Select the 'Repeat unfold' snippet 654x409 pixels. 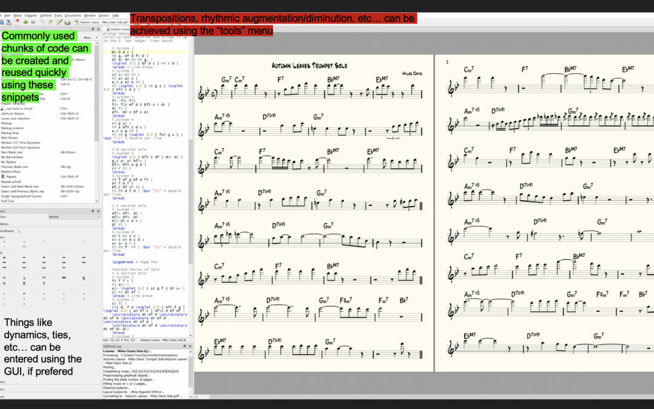pos(11,182)
